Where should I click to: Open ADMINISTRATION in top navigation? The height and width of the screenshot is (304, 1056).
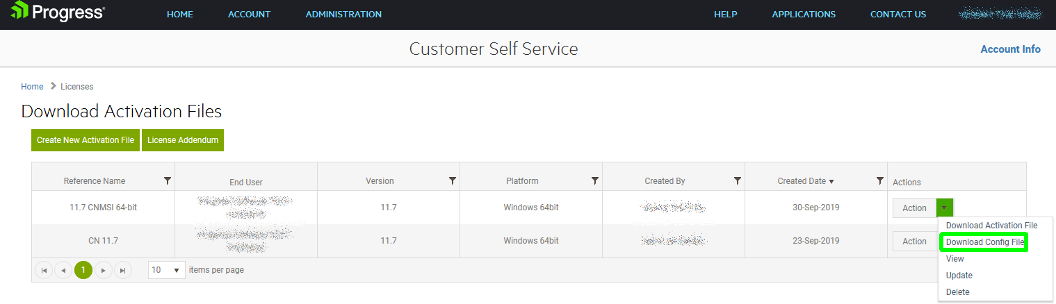pyautogui.click(x=343, y=14)
